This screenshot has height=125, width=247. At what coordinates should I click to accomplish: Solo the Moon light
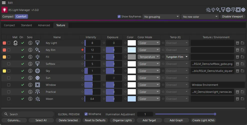click(x=30, y=99)
